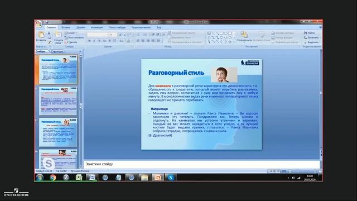Click the decrease indent icon
The height and width of the screenshot is (201, 357).
click(x=153, y=35)
